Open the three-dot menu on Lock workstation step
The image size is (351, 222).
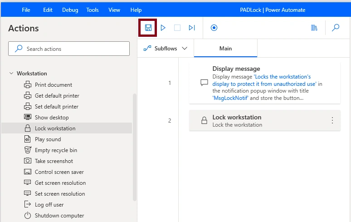pyautogui.click(x=332, y=120)
